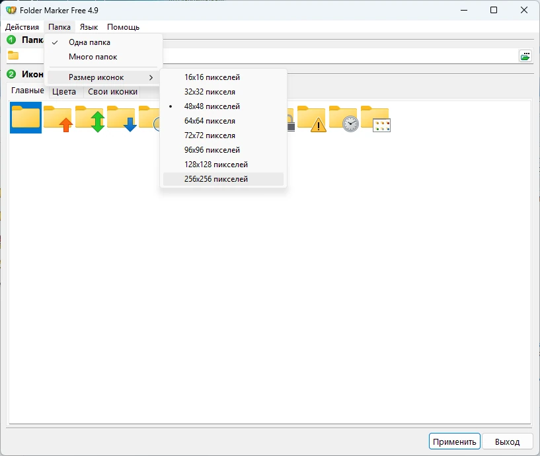540x456 pixels.
Task: Keep icon size 48x48 пикселей
Action: tap(223, 106)
